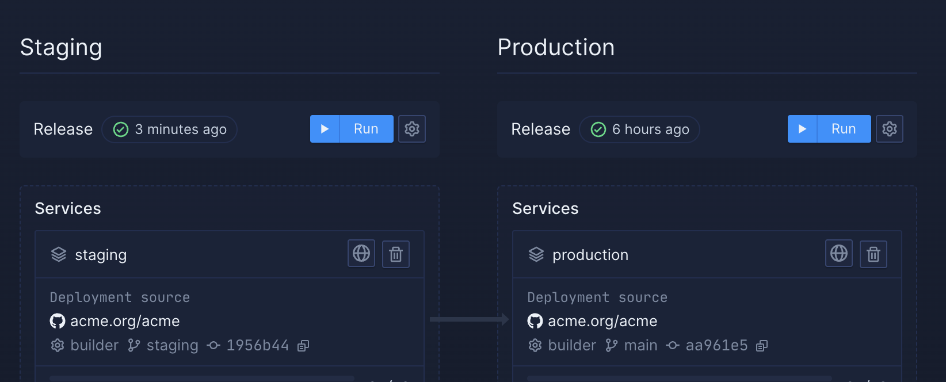Screen dimensions: 946x382
Task: Click the staging service name header
Action: (101, 255)
